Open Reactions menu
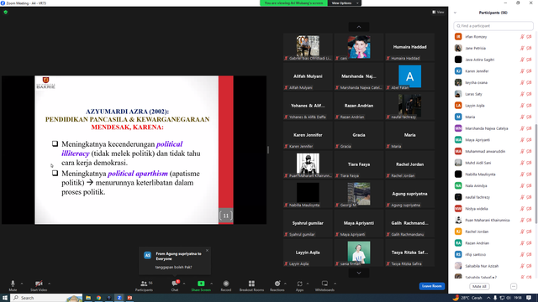Viewport: 538px width, 302px height. tap(277, 285)
